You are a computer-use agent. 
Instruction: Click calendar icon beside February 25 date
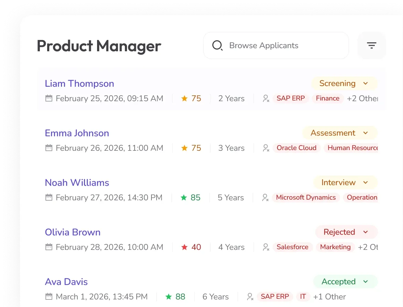[x=49, y=98]
